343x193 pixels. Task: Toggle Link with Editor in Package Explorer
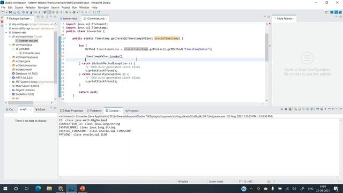(42, 17)
